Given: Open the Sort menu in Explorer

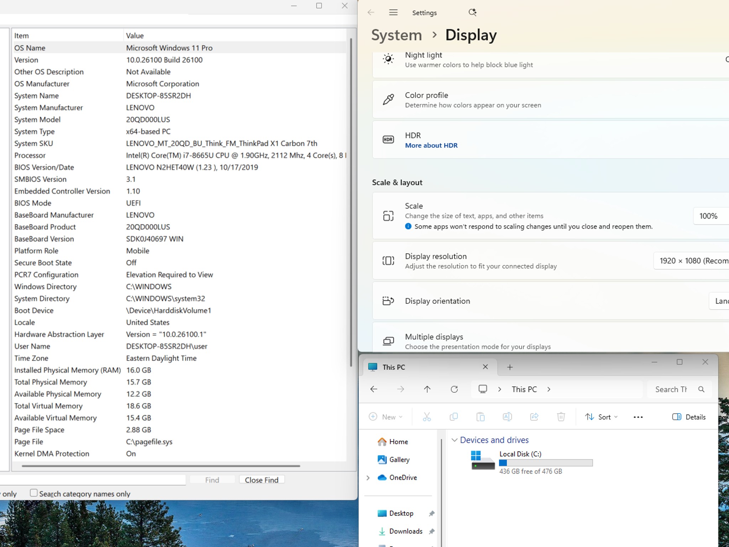Looking at the screenshot, I should [601, 417].
